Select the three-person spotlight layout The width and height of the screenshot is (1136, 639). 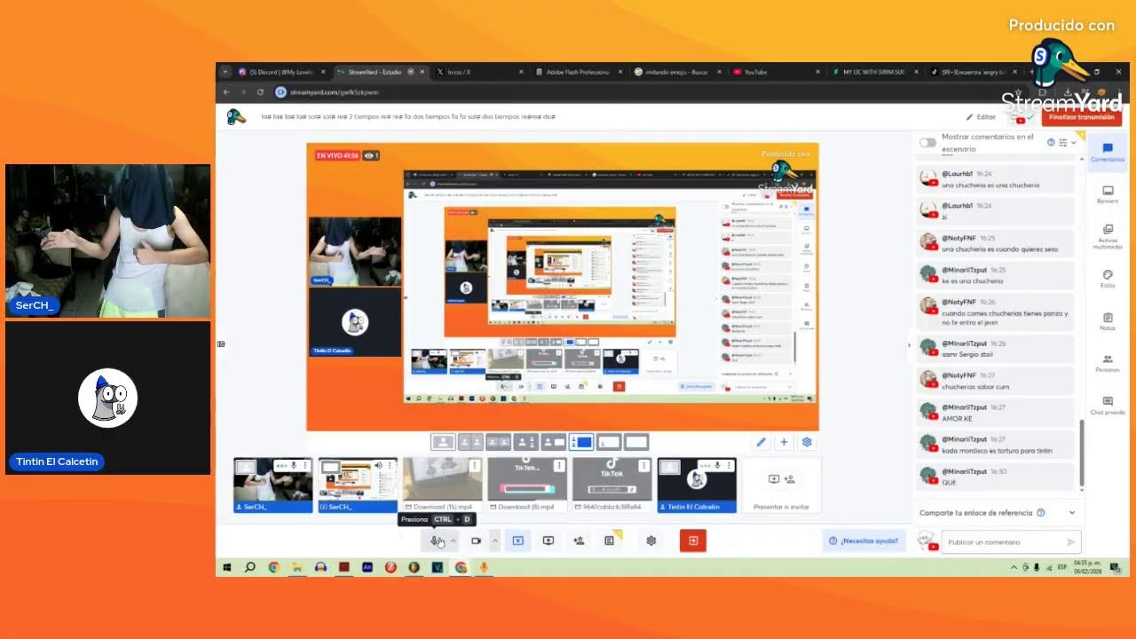(525, 442)
